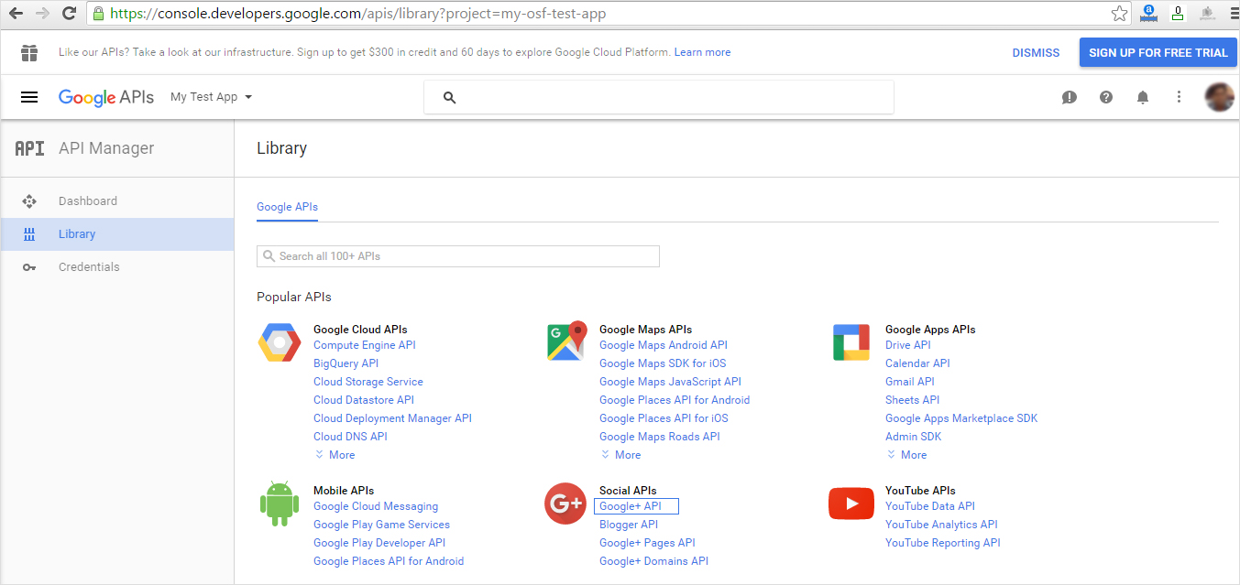
Task: Open Cloud Deployment Manager API
Action: tap(392, 418)
